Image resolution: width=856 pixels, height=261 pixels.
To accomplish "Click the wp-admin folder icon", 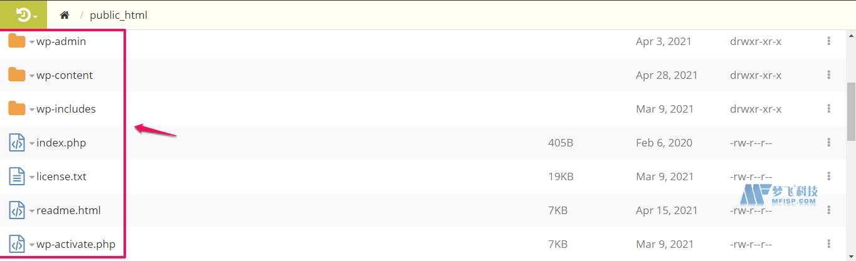I will tap(17, 41).
